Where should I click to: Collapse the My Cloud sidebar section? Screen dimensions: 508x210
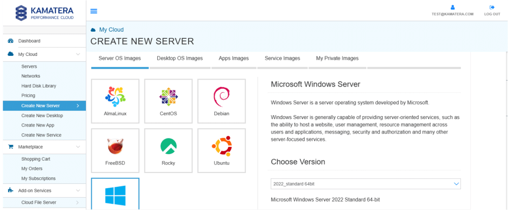(78, 54)
